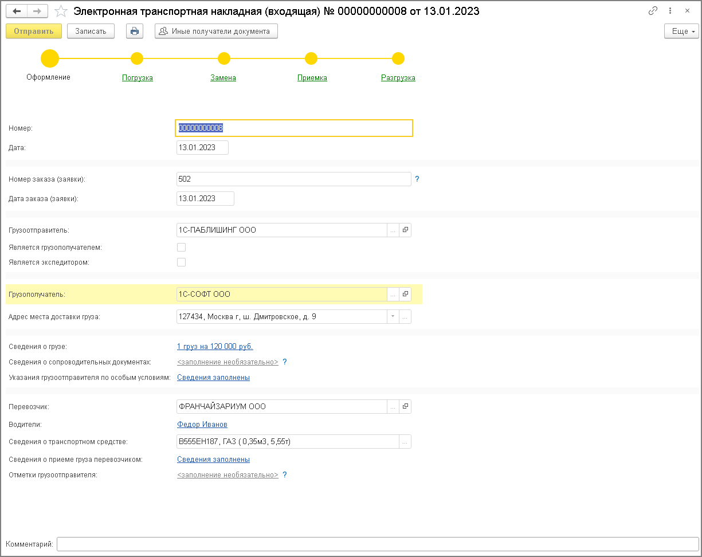Enable 'Является грузополучателем' checkbox

point(182,248)
